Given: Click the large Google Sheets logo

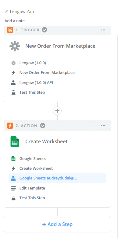Looking at the screenshot, I should [15, 141].
